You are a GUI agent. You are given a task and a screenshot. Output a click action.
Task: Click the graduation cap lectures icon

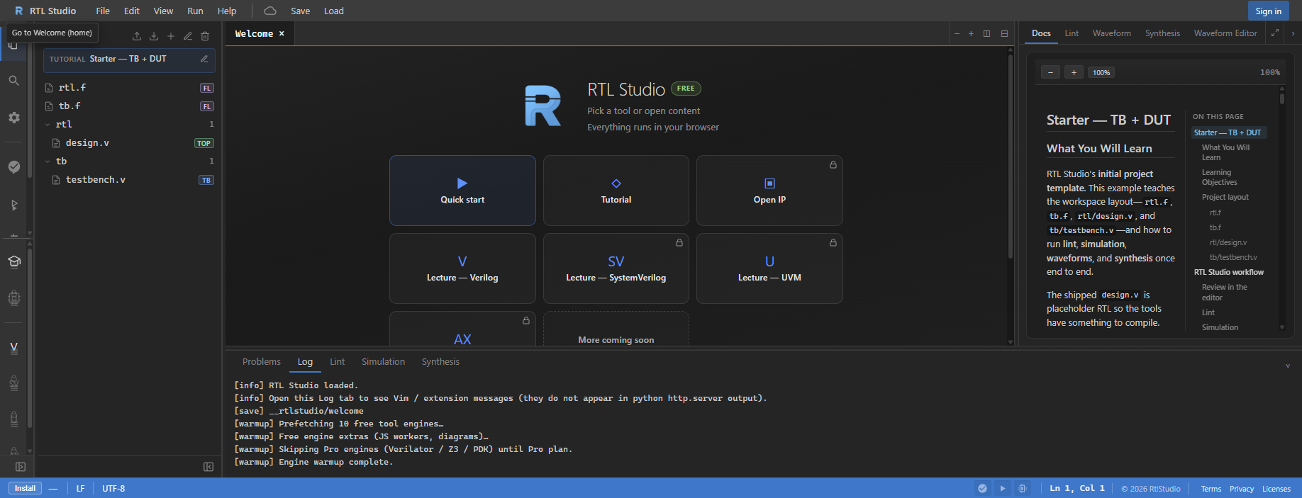click(x=13, y=261)
